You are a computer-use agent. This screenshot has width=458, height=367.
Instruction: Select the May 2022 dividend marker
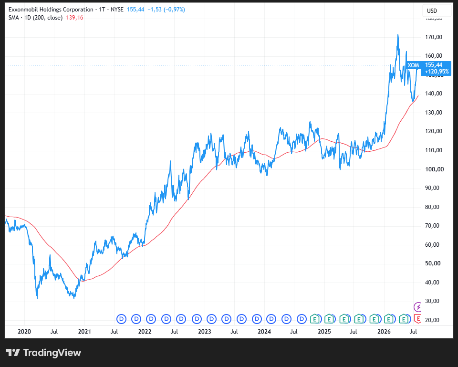(x=166, y=319)
